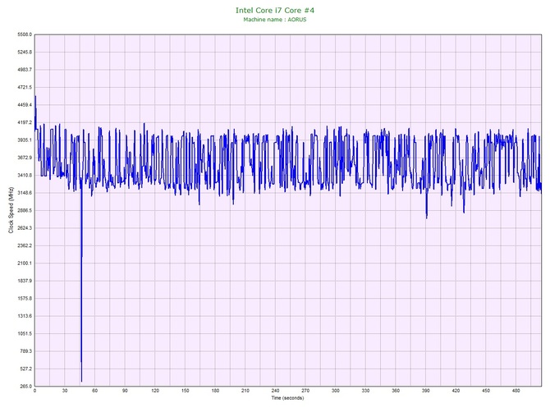Click the 4983.7 y-axis value
Viewport: 550px width, 412px height.
(x=25, y=70)
